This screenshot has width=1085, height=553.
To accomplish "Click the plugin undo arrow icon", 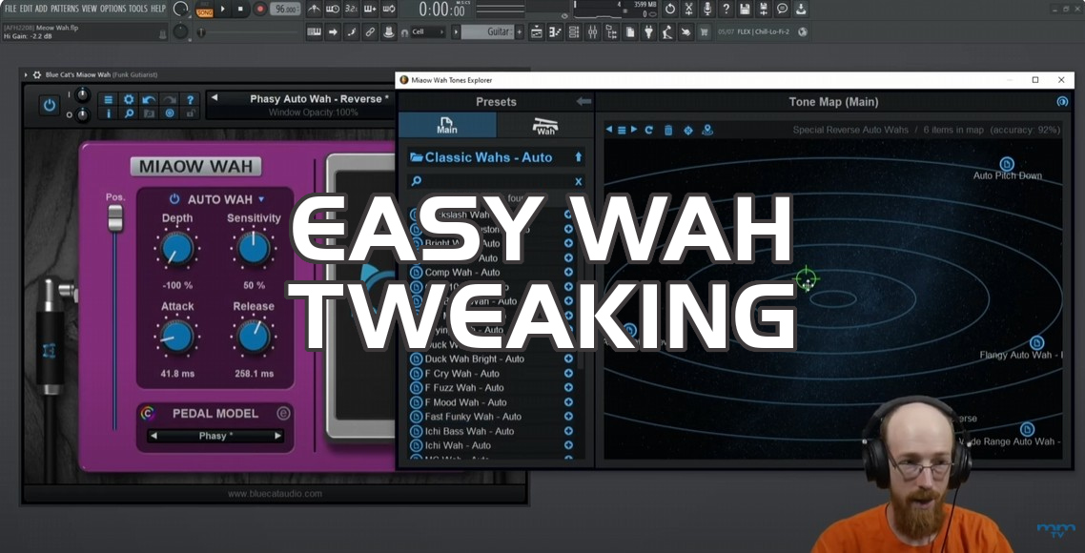I will [x=149, y=100].
